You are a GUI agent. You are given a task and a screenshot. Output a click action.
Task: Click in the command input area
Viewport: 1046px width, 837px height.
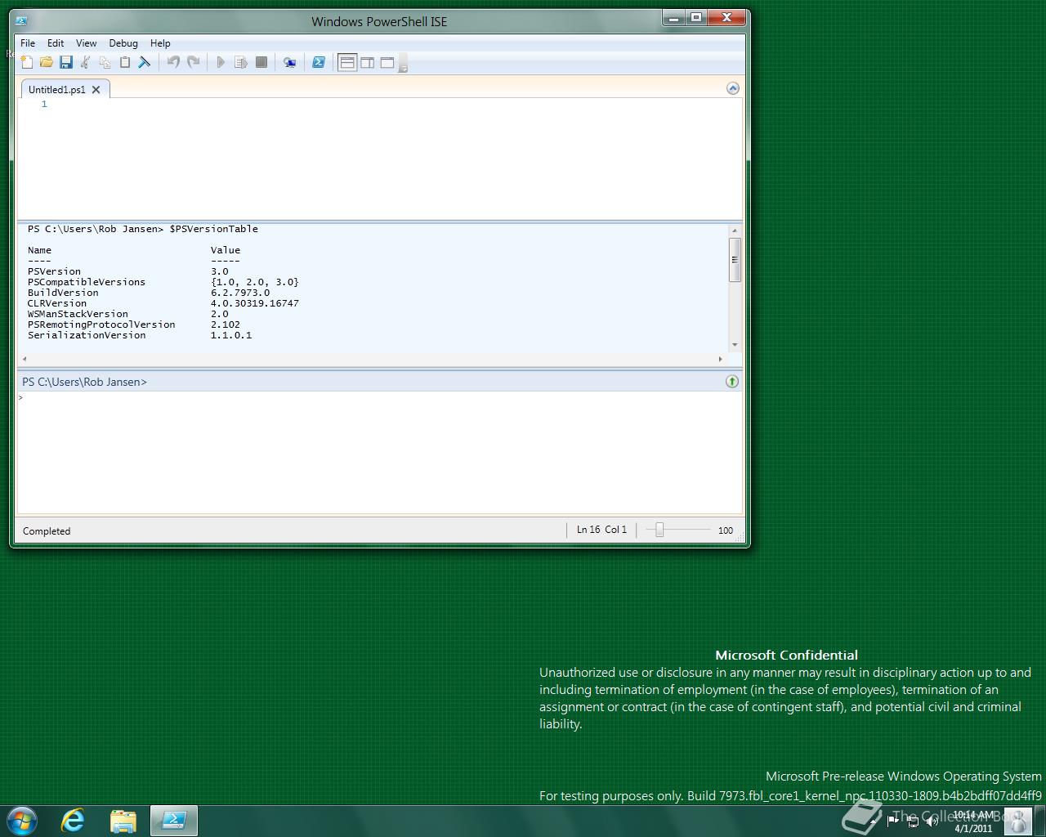click(x=380, y=452)
